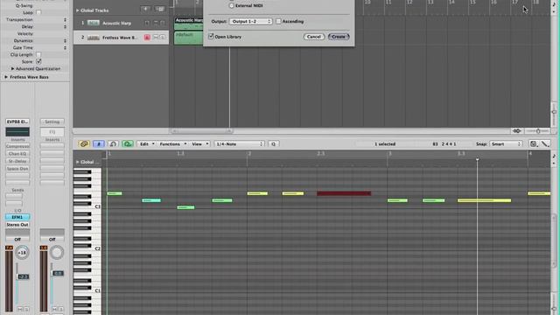Click the second channel strip's Setting button
The image size is (560, 315).
pyautogui.click(x=52, y=122)
